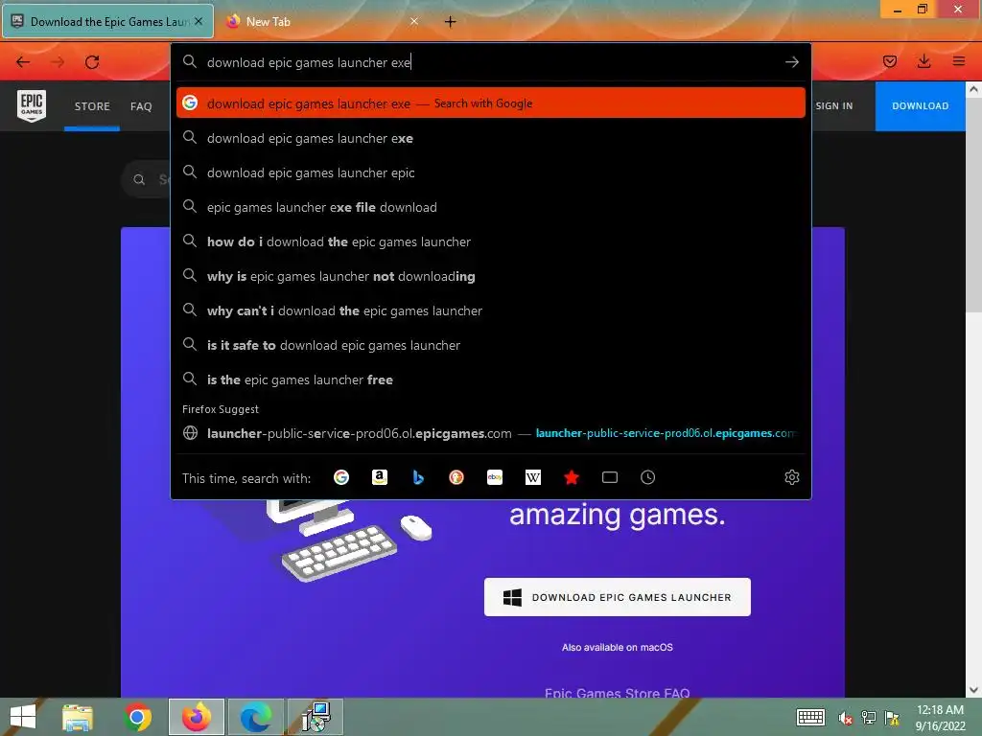Click the taskbar clock showing 12:18 AM

pyautogui.click(x=940, y=718)
